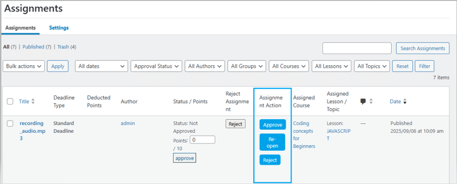Screen dimensions: 457x184
Task: Click the blue Re-open button
Action: tap(272, 142)
